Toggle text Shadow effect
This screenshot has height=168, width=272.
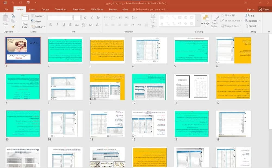(70, 25)
